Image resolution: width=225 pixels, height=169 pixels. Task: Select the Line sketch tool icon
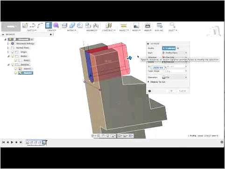tap(32, 25)
